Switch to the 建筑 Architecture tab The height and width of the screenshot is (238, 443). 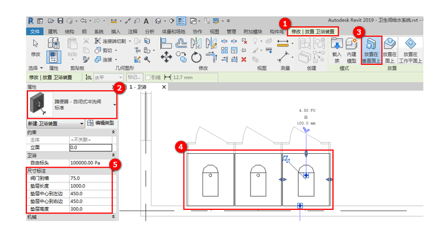tap(53, 32)
